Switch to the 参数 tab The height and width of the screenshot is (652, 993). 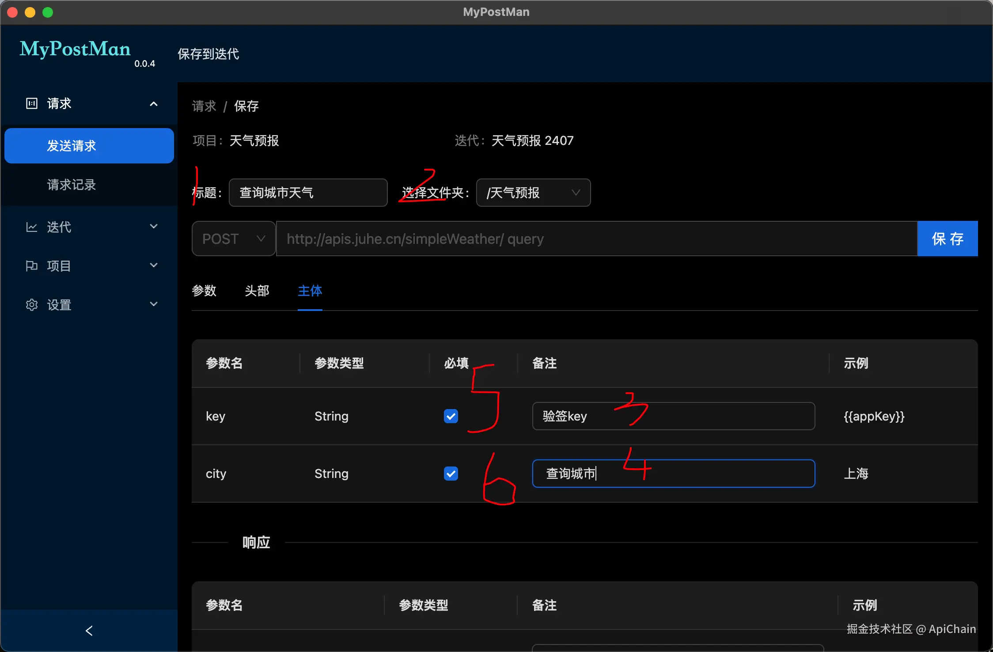[204, 291]
